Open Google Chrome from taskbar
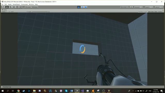The image size is (165, 93). point(18,91)
